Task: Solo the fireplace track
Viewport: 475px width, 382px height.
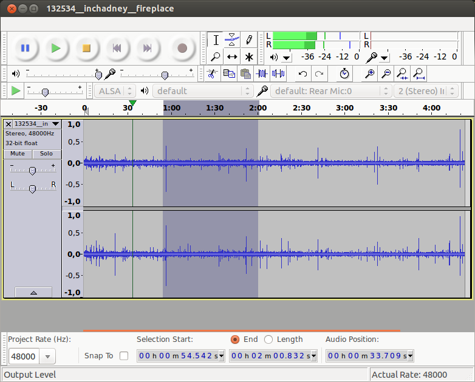Action: [46, 154]
